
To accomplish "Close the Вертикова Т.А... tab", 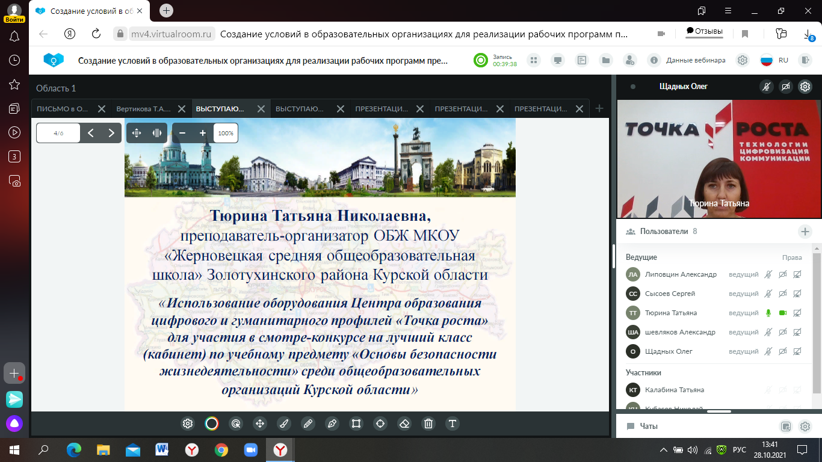I will point(181,109).
